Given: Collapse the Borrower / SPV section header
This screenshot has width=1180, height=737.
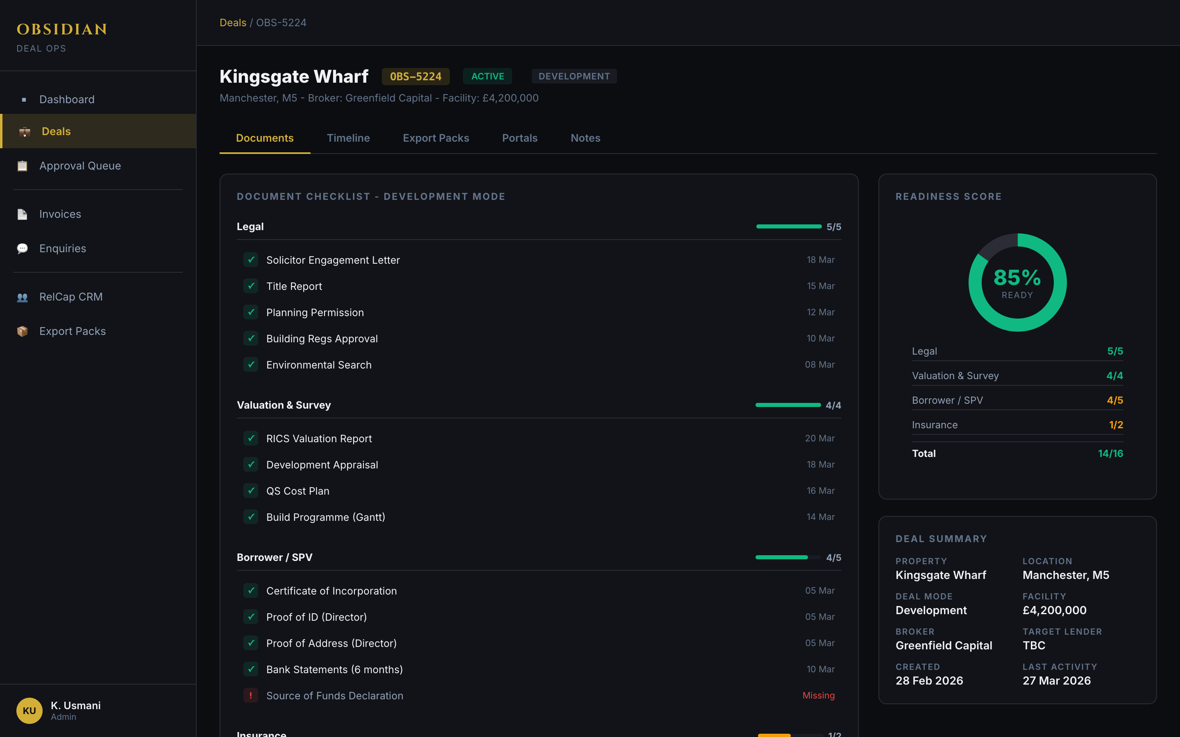Looking at the screenshot, I should coord(539,557).
